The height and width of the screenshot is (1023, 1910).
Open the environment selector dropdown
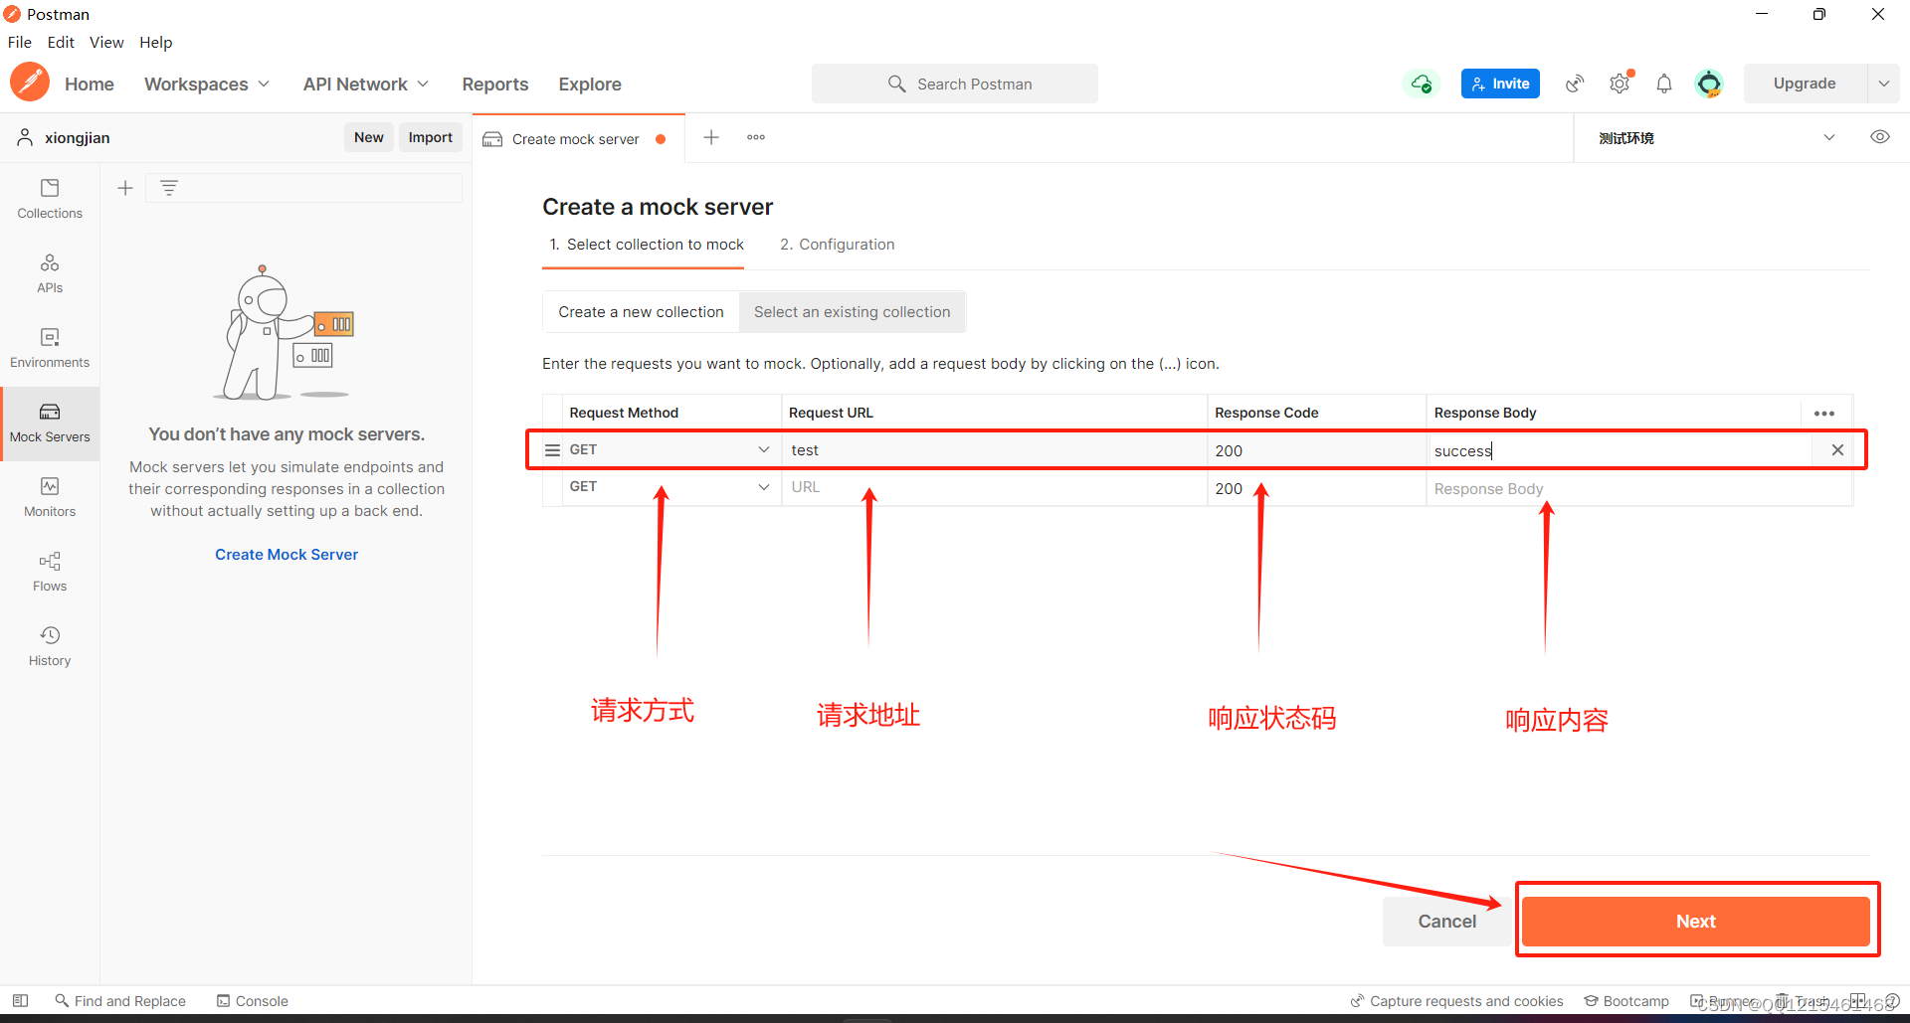[x=1716, y=138]
